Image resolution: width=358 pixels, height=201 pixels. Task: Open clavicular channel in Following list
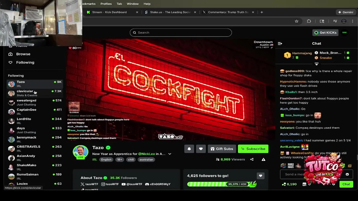35,93
